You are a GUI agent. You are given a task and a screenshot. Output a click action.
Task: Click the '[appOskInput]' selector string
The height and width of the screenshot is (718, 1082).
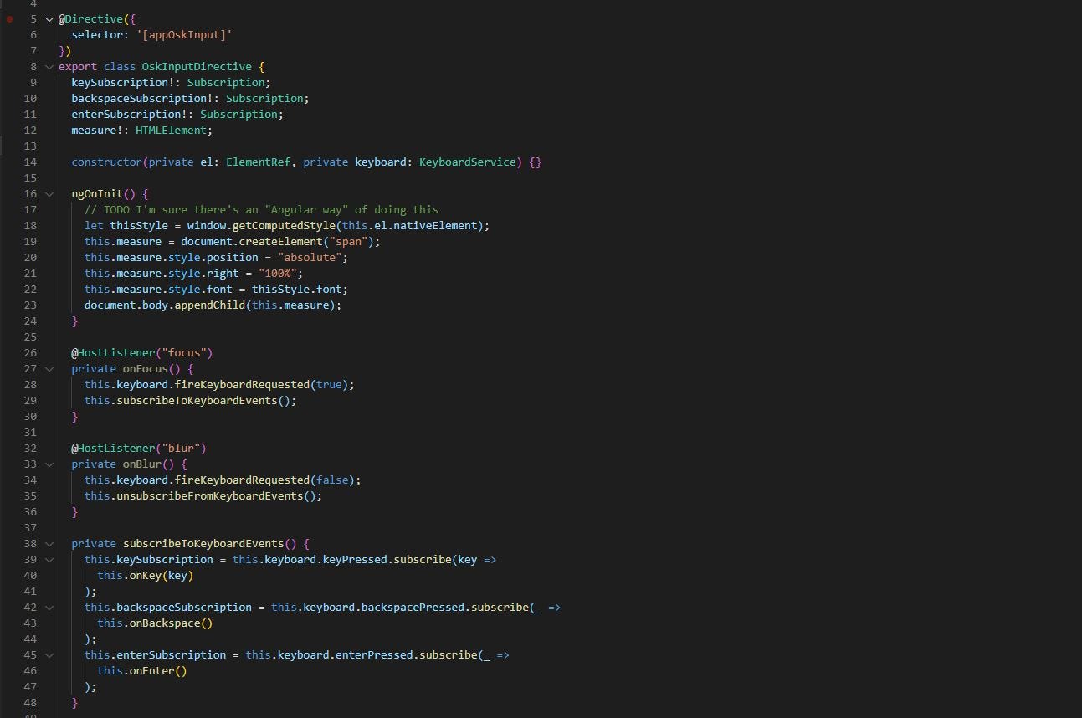pos(184,34)
